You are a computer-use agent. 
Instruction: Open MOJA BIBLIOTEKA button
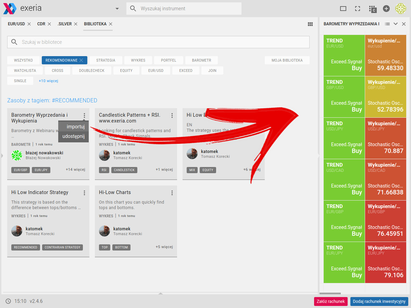(x=287, y=60)
